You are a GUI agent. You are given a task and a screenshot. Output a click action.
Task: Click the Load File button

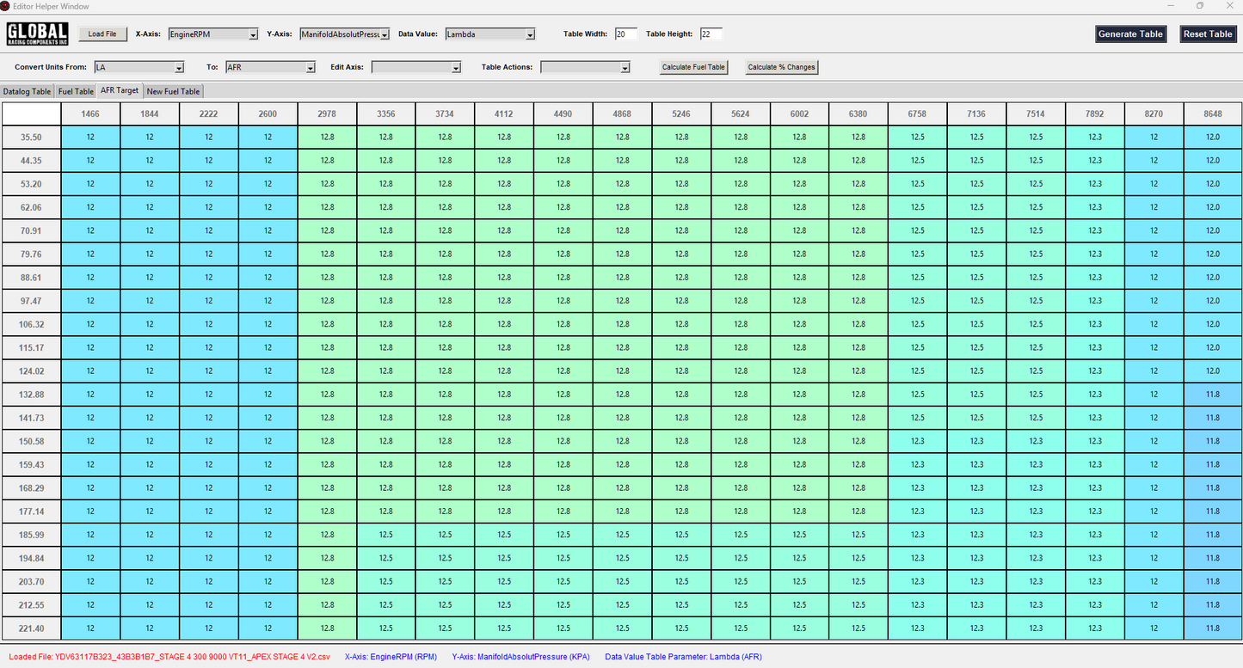point(102,34)
